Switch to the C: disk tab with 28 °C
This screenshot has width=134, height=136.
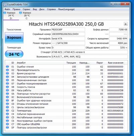coord(25,15)
